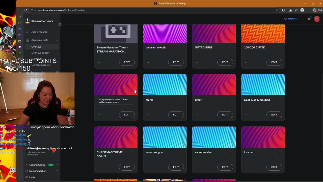
Task: Open external link icon beside Documentation
Action: (57, 171)
